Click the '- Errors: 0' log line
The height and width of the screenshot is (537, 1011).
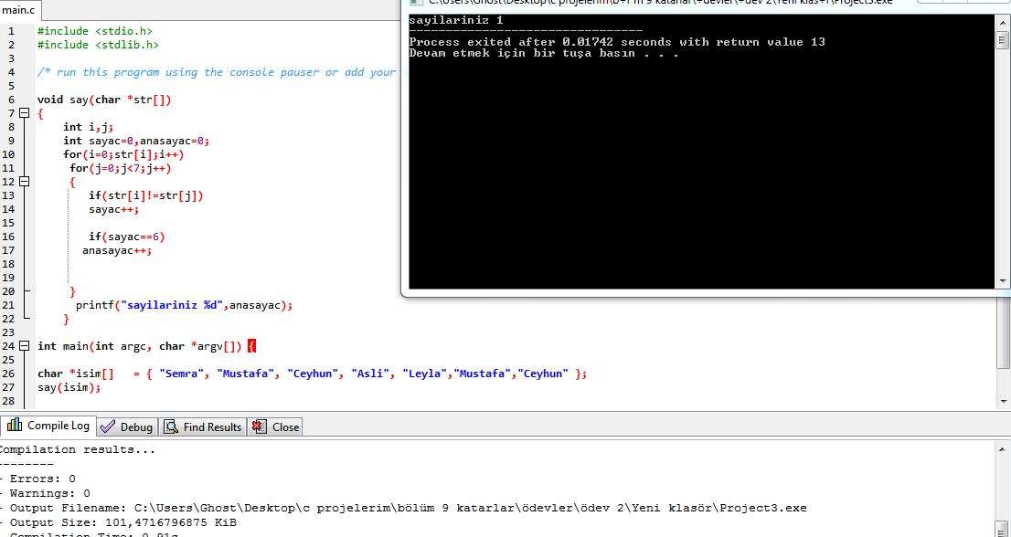38,479
